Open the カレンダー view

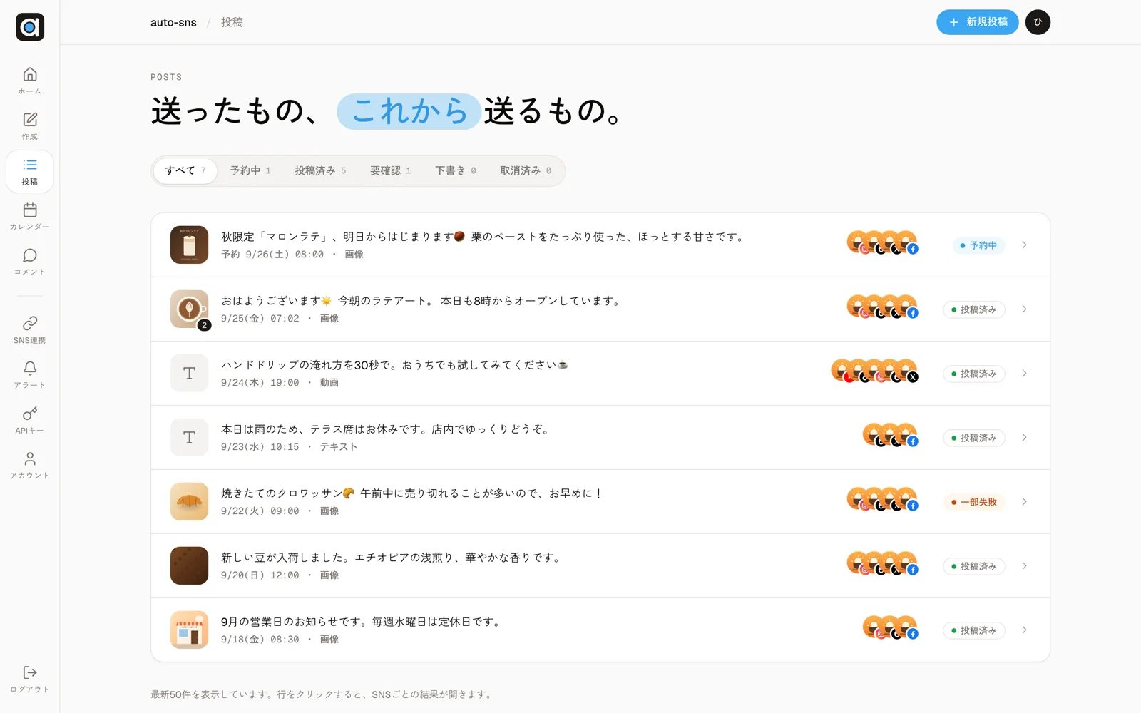pyautogui.click(x=30, y=216)
